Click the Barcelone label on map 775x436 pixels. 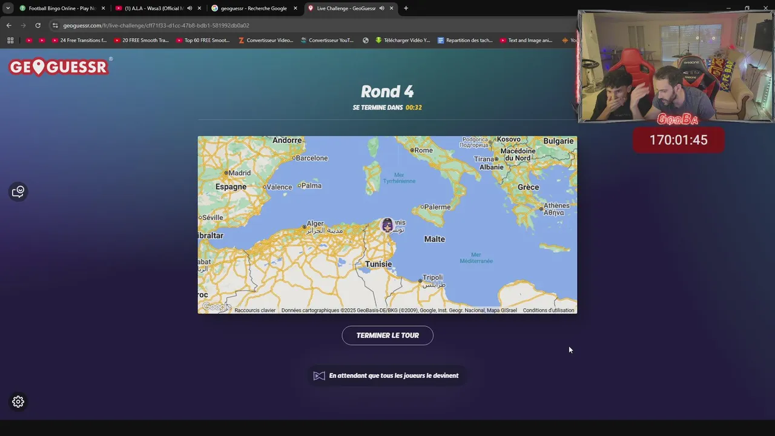[x=311, y=158]
